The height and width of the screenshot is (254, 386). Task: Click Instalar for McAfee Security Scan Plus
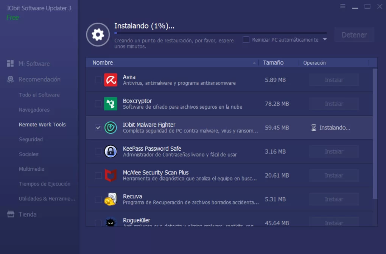[x=334, y=175]
